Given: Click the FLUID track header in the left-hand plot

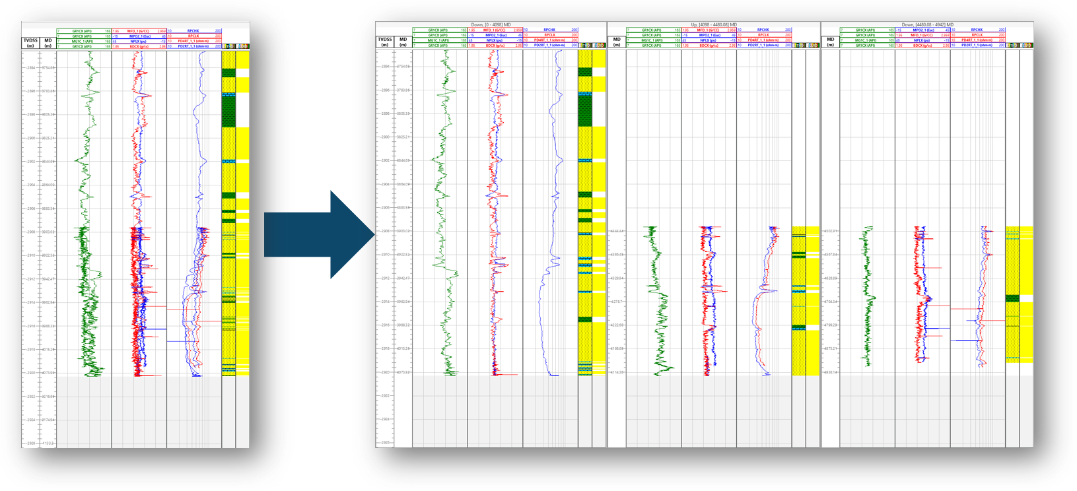Looking at the screenshot, I should (242, 46).
